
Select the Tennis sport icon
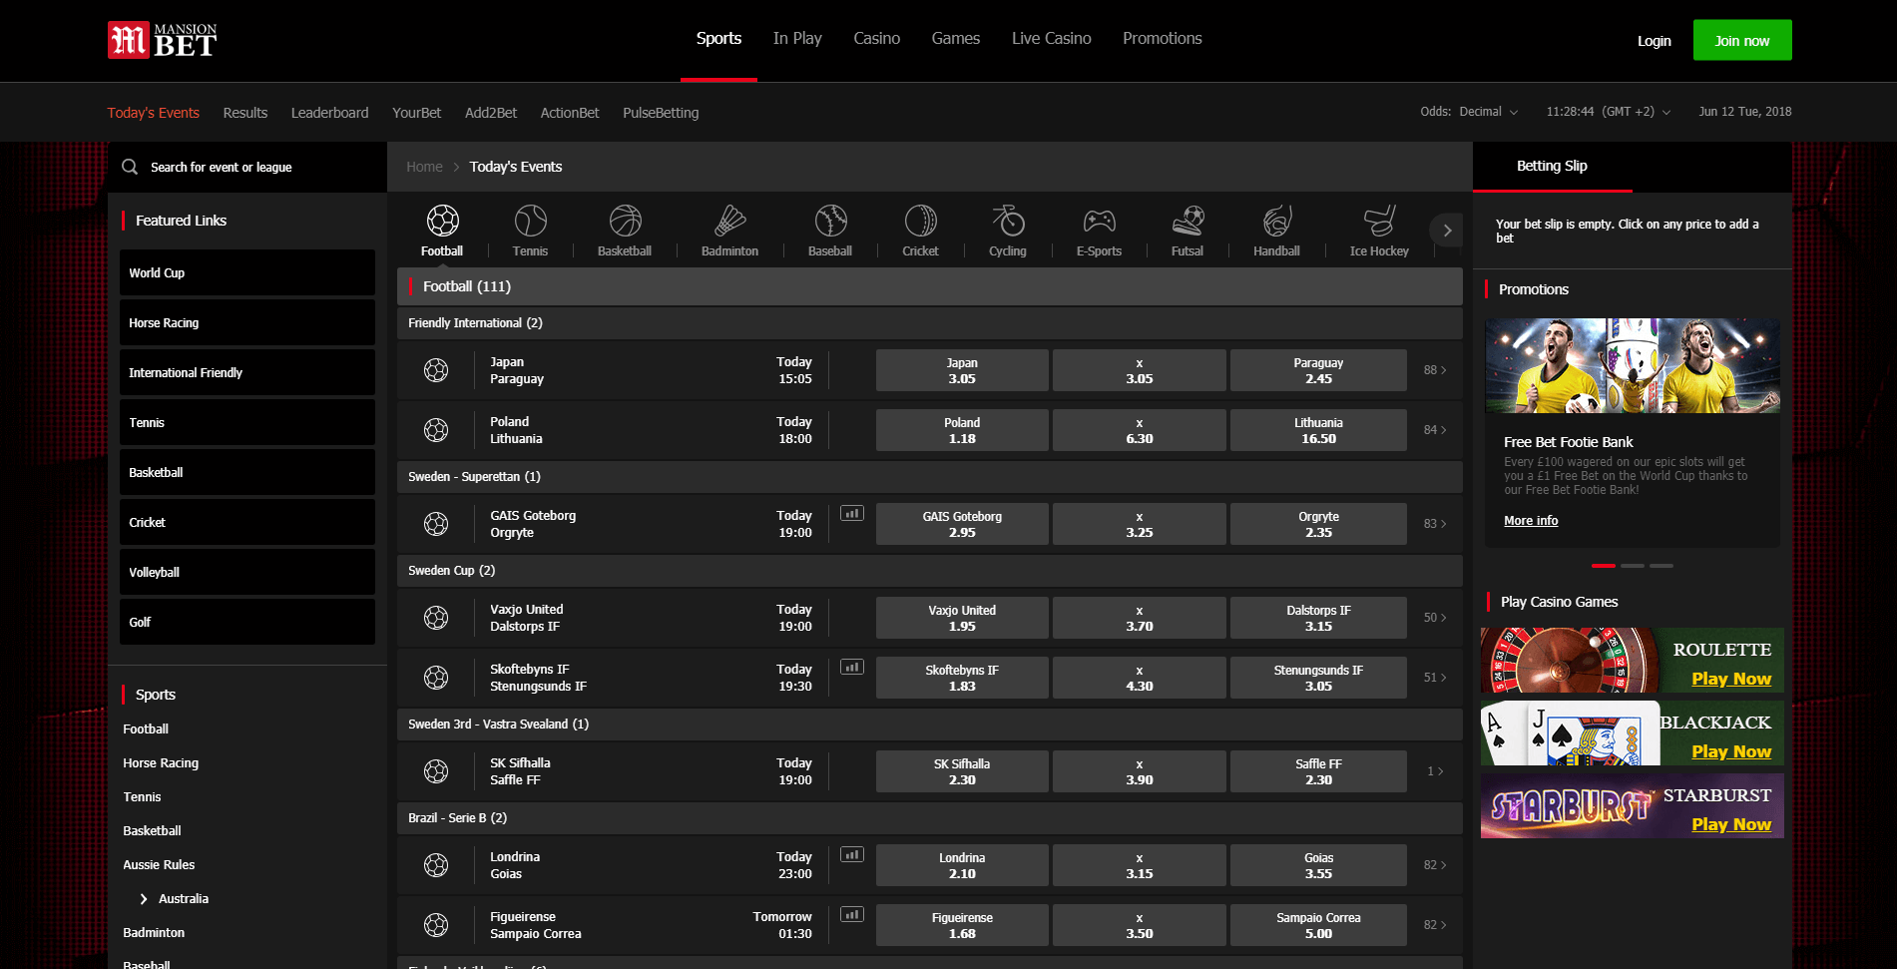coord(530,221)
